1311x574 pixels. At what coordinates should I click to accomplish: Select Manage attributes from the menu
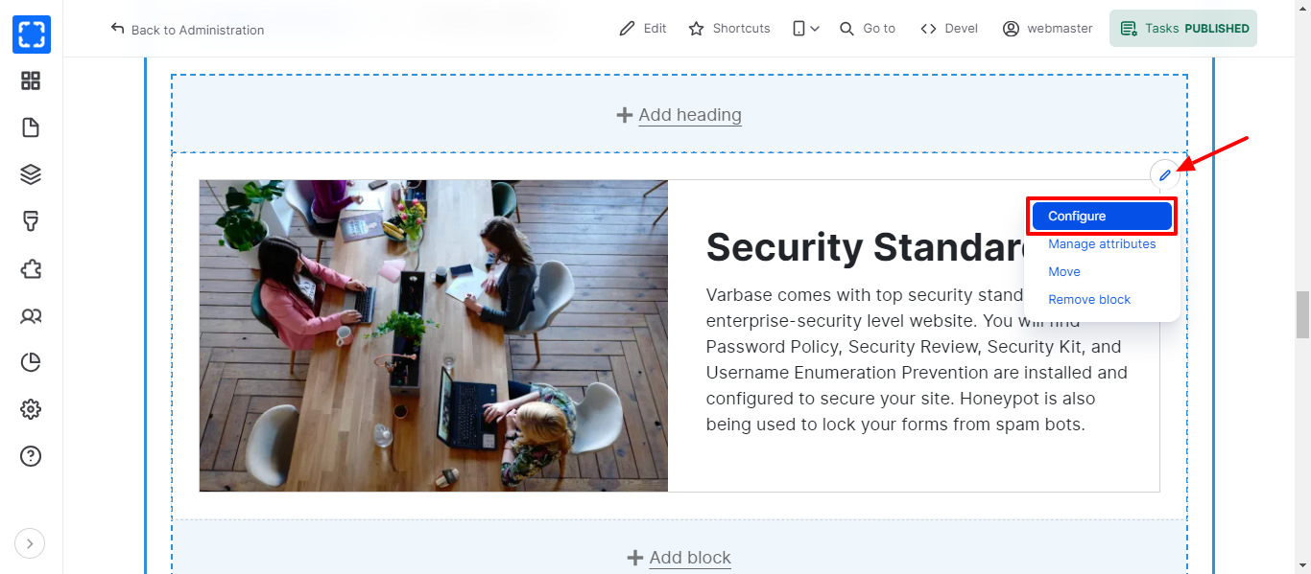click(1102, 244)
